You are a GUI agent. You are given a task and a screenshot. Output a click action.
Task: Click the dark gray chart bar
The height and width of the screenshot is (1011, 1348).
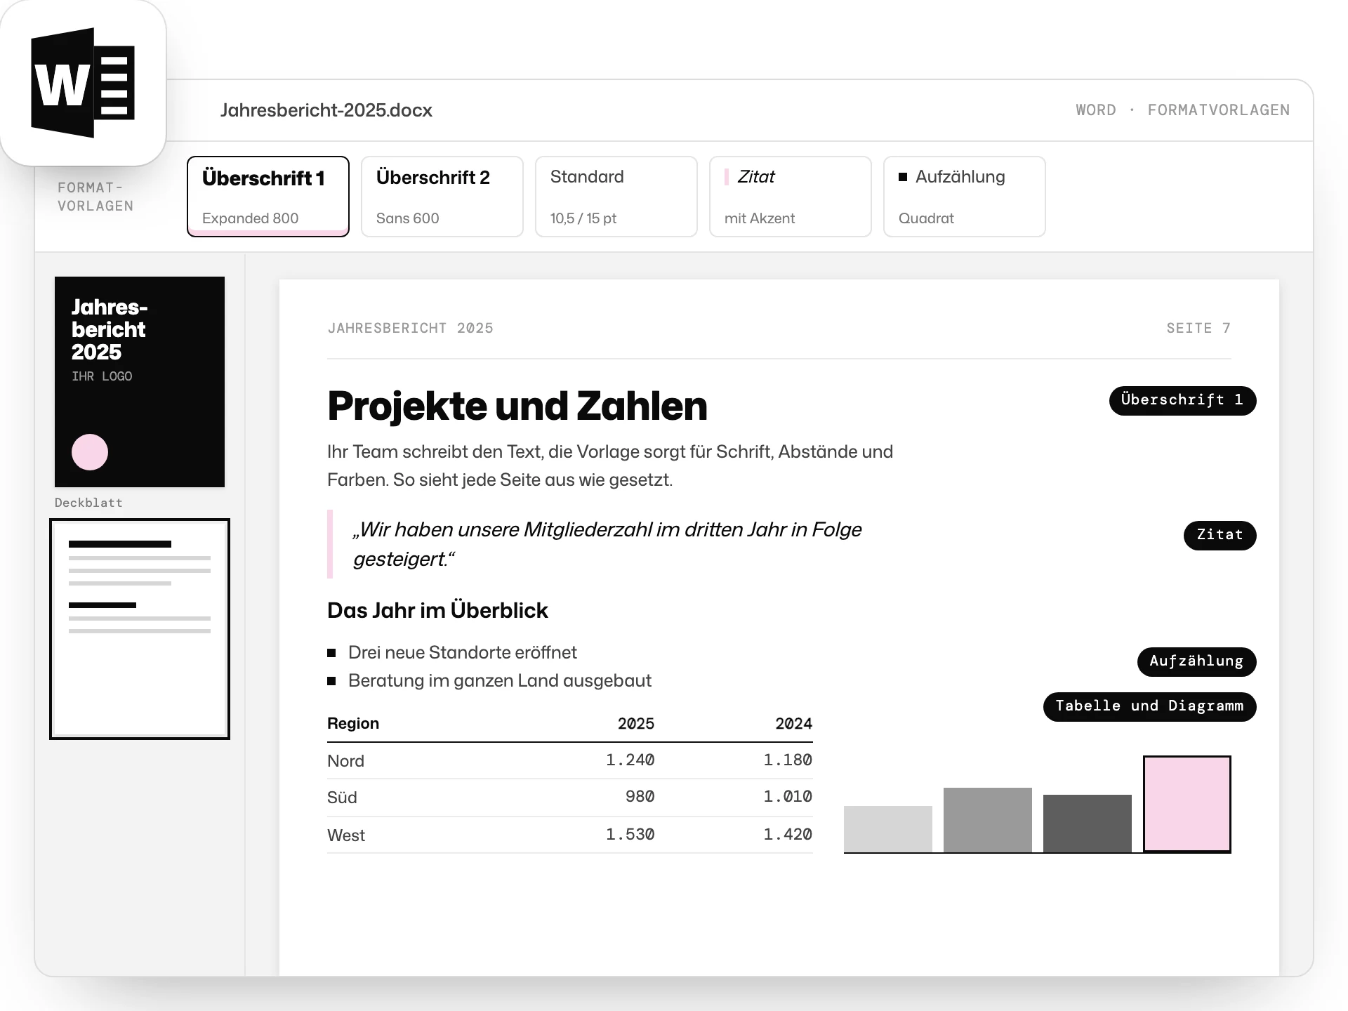[x=1088, y=824]
